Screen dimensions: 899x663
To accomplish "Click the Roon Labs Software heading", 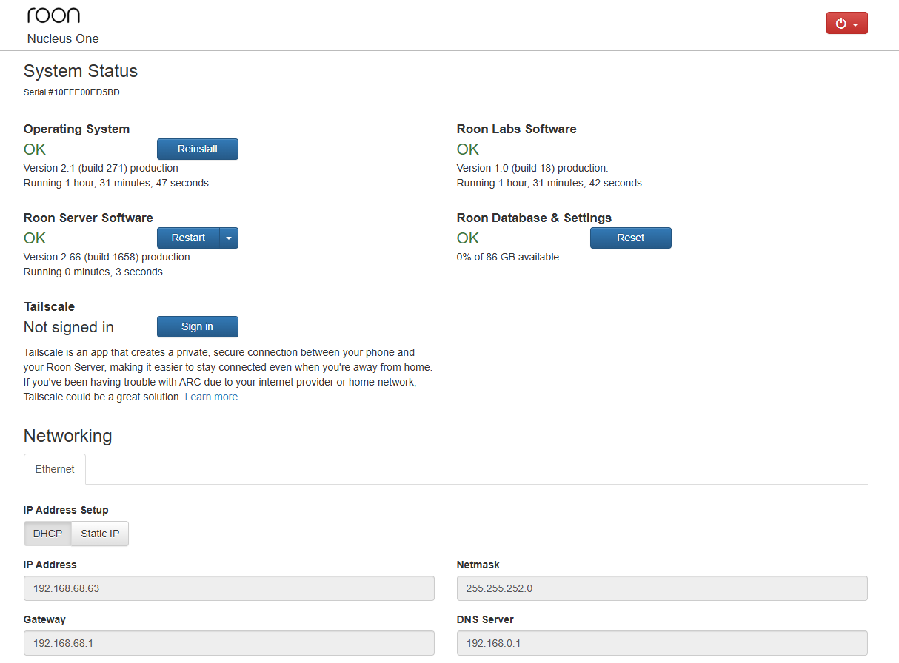I will point(516,129).
